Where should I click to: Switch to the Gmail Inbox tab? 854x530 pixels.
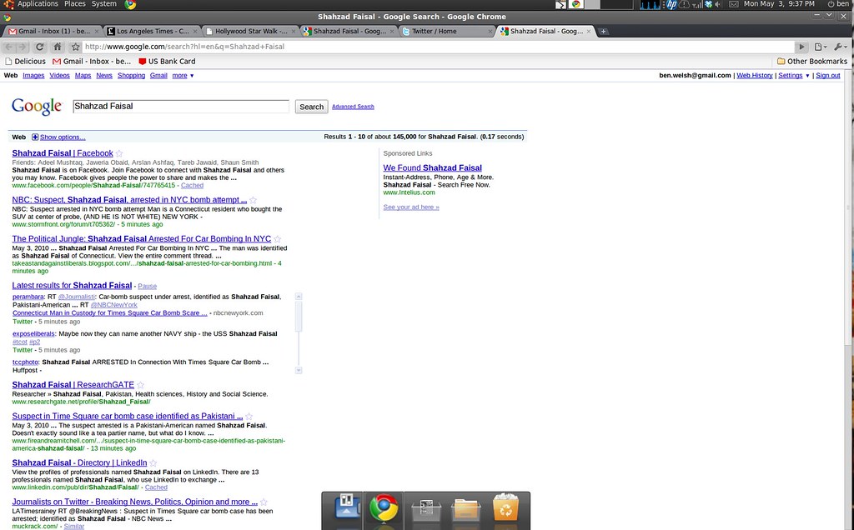click(x=53, y=32)
